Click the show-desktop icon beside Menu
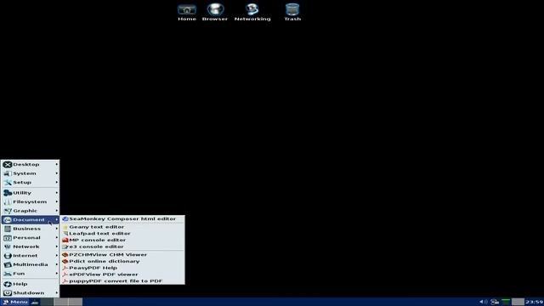This screenshot has height=306, width=544. click(35, 303)
